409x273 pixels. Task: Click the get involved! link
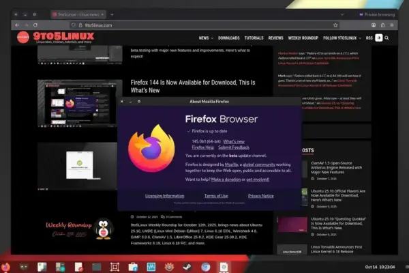tap(258, 179)
